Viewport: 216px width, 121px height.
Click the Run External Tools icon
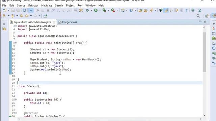pyautogui.click(x=113, y=10)
